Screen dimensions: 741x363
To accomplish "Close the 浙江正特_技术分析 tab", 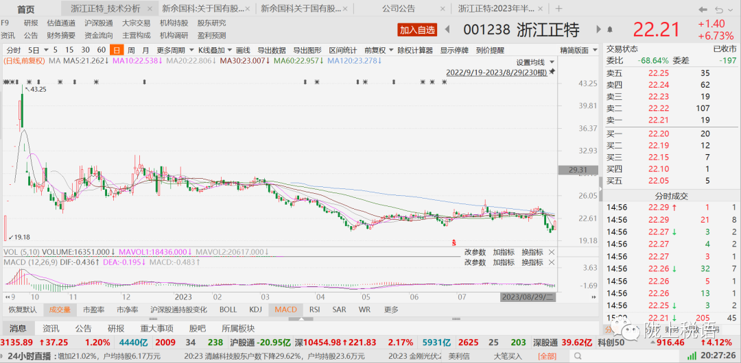I will click(x=150, y=8).
